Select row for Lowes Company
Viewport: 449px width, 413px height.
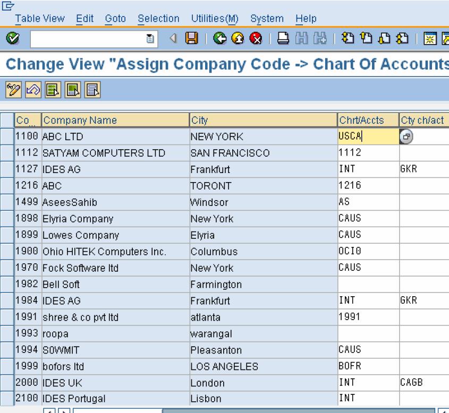7,235
